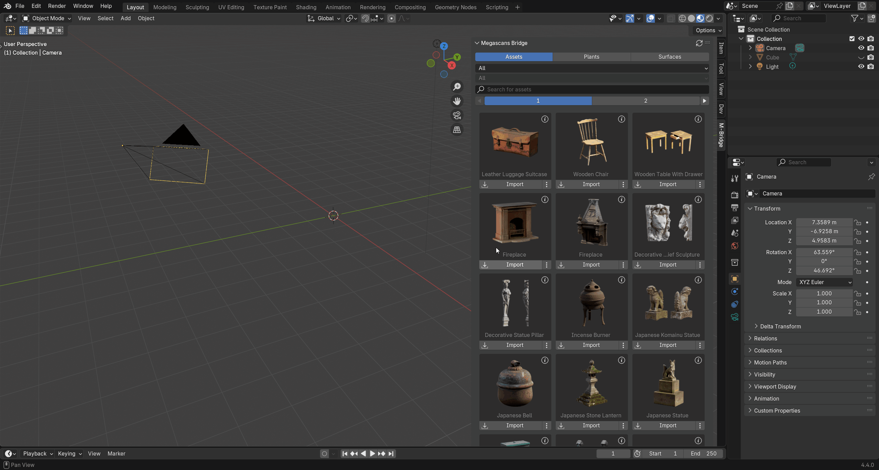This screenshot has width=879, height=470.
Task: Show info for the Wooden Chair asset
Action: [x=621, y=119]
